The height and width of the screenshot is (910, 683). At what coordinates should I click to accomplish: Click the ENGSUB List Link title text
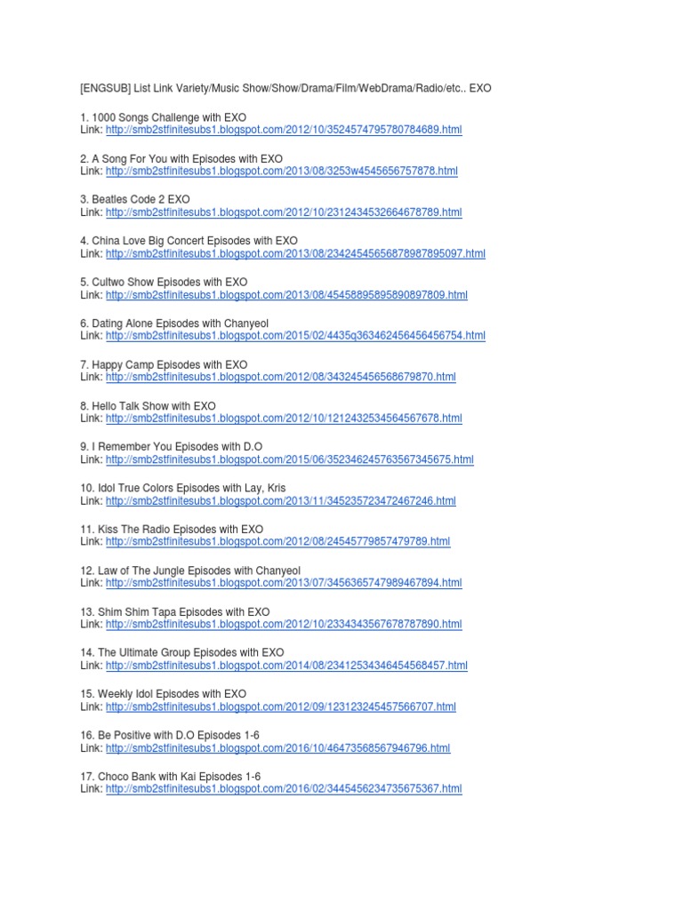pos(285,88)
